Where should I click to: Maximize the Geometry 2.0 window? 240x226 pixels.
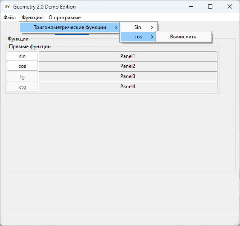tap(210, 6)
